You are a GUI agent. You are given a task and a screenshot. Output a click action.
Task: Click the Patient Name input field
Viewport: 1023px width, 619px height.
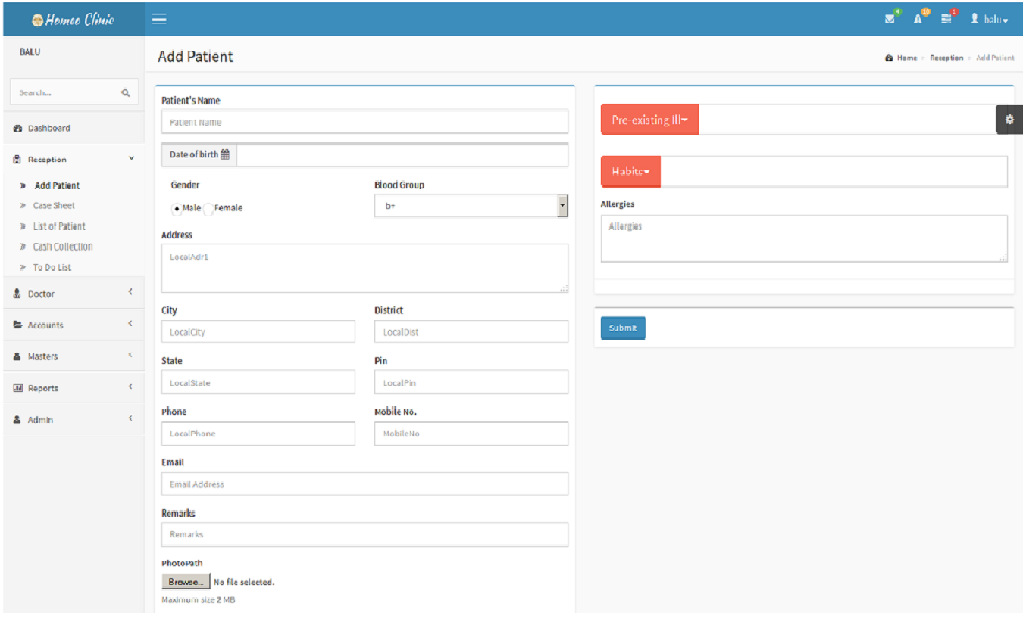pos(364,122)
